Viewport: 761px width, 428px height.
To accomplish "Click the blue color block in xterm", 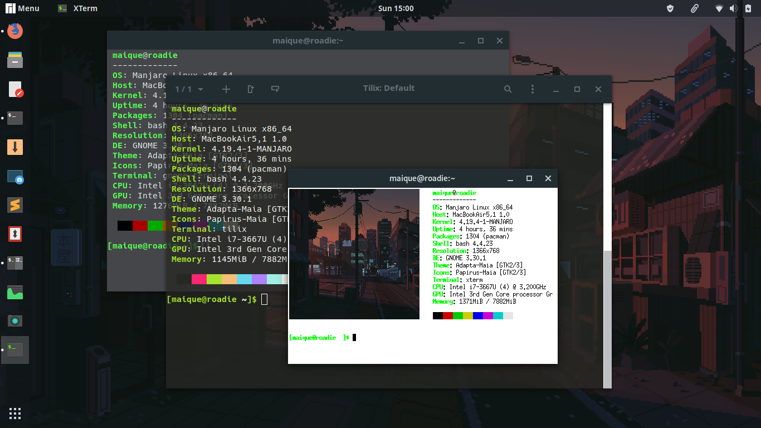I will click(x=478, y=315).
